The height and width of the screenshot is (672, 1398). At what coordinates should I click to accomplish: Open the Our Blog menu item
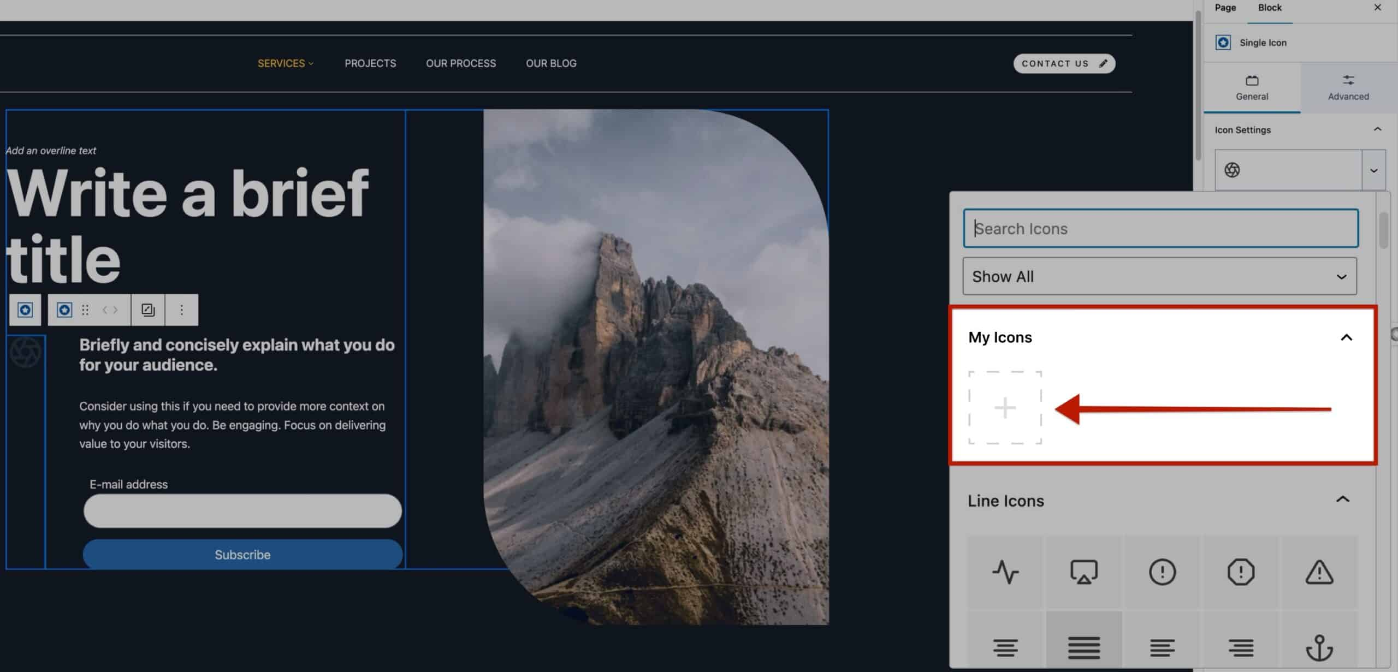coord(551,63)
